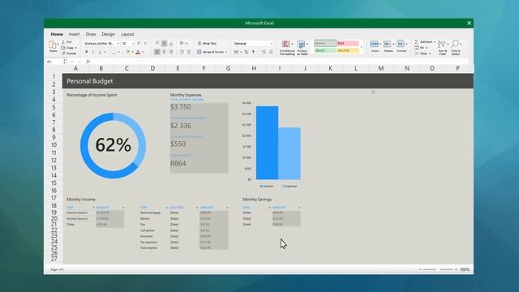
Task: Align cell content to top
Action: click(x=157, y=43)
